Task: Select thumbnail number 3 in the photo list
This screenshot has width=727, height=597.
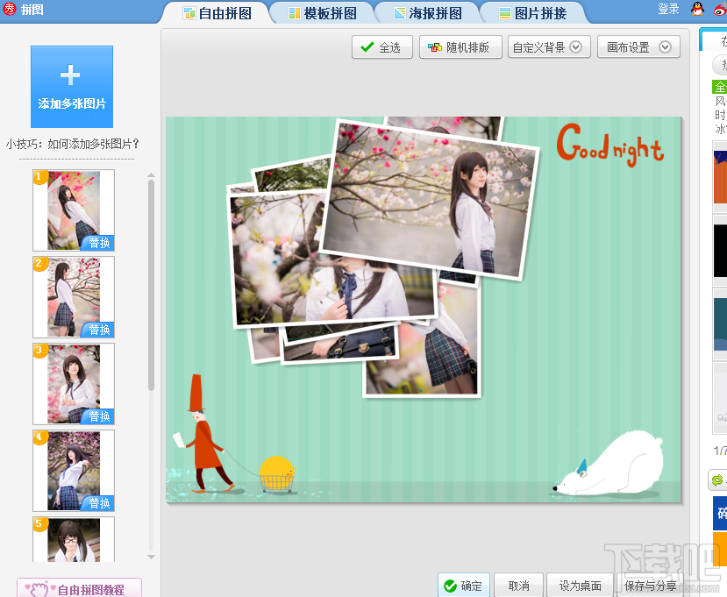Action: point(74,384)
